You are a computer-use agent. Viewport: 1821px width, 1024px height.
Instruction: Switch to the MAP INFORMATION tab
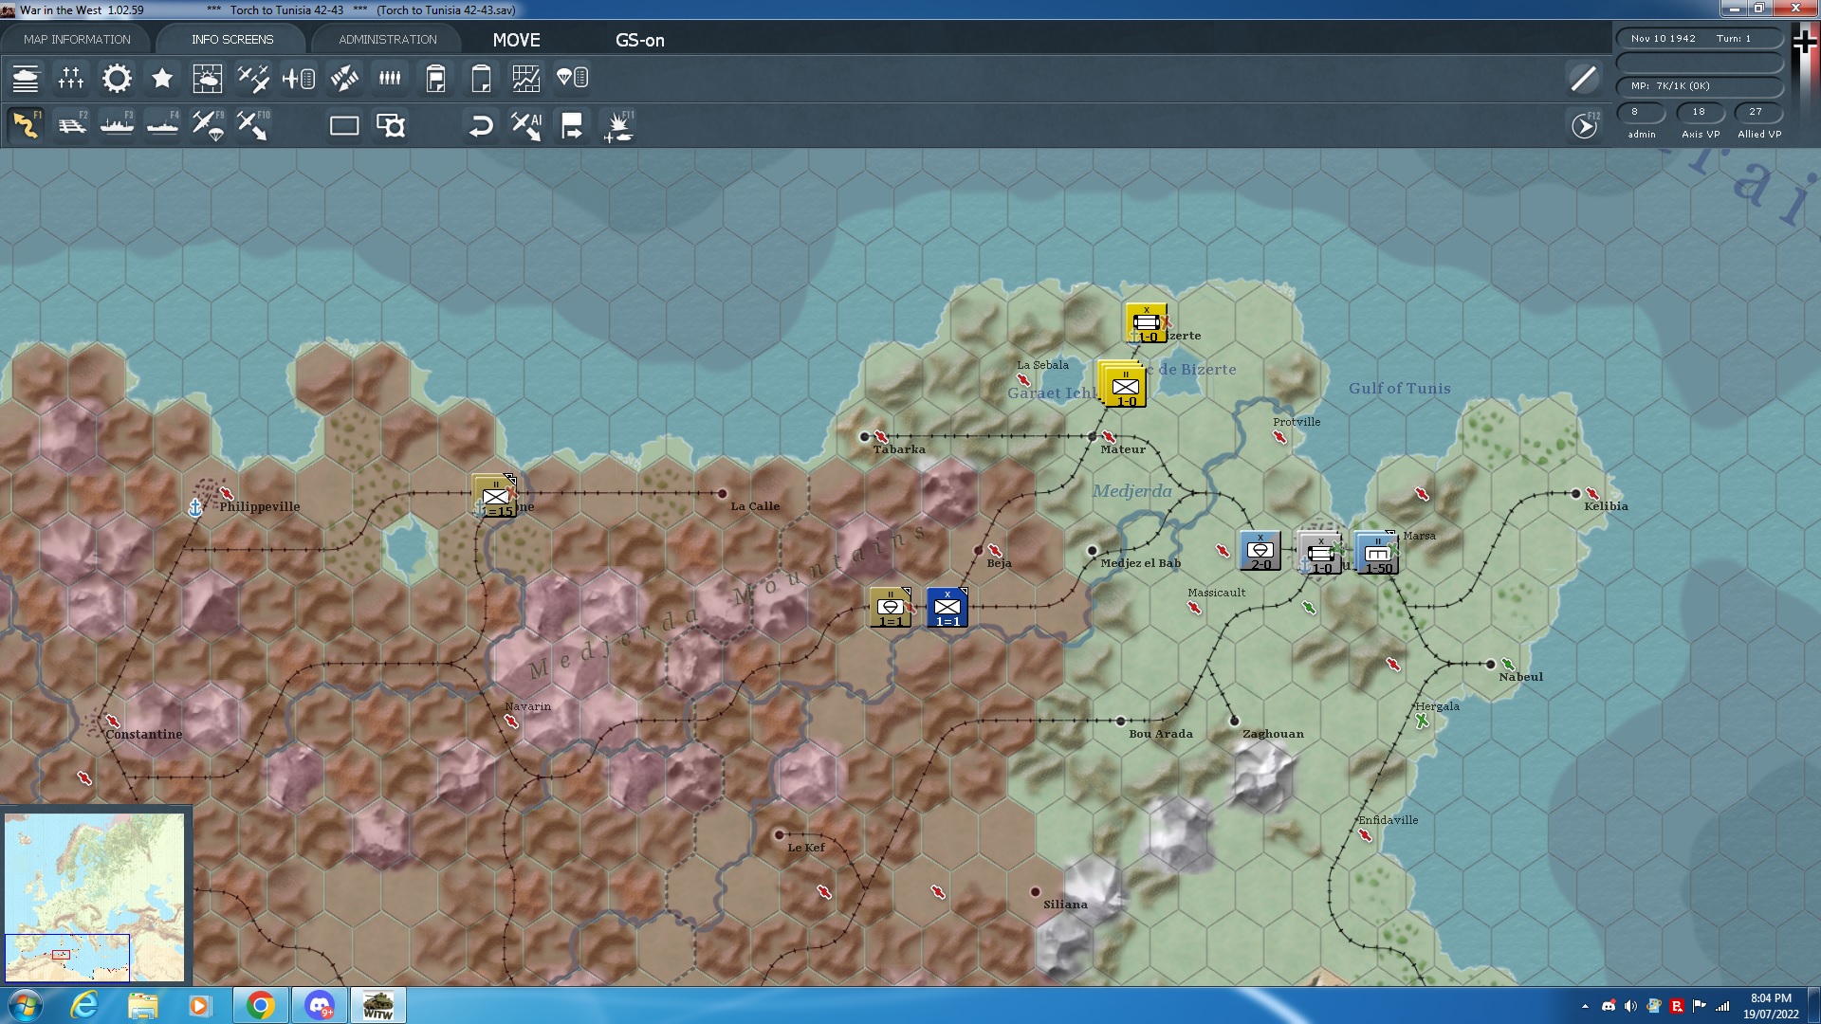pyautogui.click(x=77, y=39)
